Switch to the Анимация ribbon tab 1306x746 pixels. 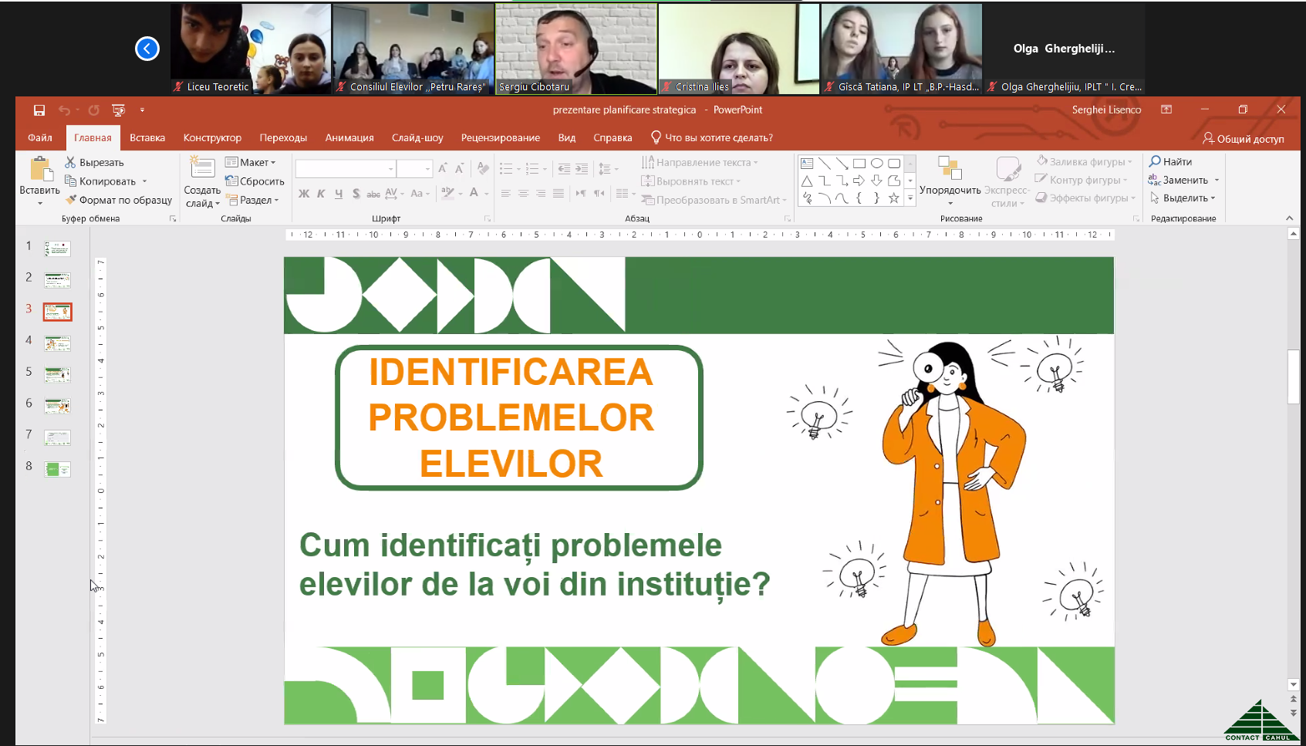pyautogui.click(x=349, y=138)
